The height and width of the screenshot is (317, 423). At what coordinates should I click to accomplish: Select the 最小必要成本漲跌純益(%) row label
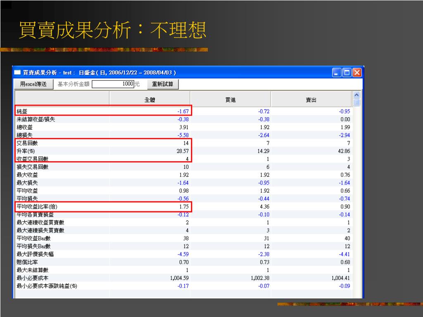47,286
